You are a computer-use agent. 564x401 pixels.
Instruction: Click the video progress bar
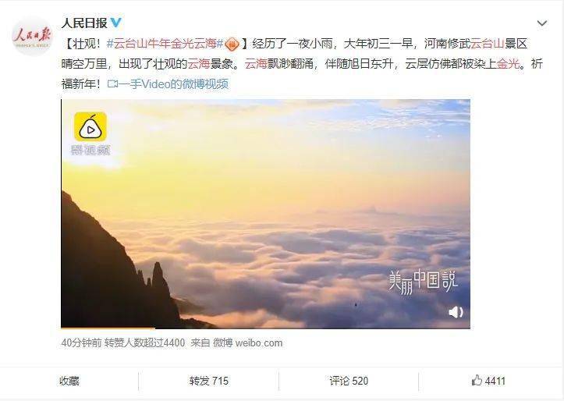265,328
